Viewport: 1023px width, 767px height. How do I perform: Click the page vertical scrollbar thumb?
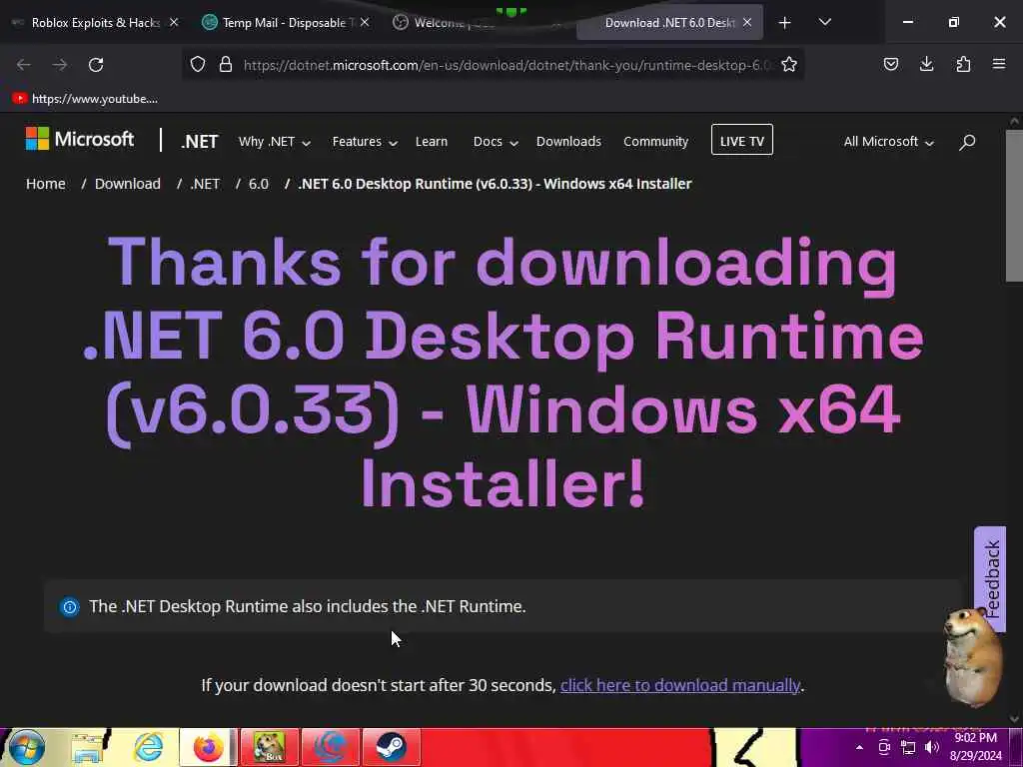1014,206
